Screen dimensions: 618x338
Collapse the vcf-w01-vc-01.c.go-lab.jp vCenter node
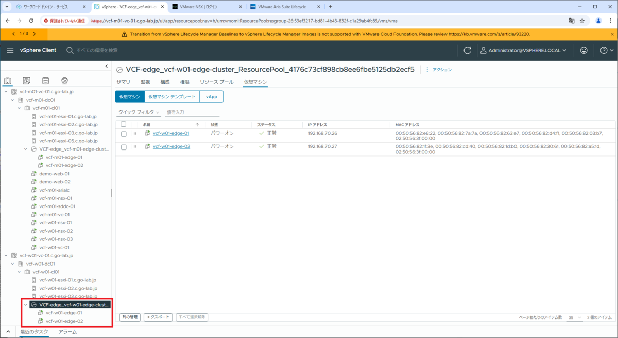click(6, 255)
